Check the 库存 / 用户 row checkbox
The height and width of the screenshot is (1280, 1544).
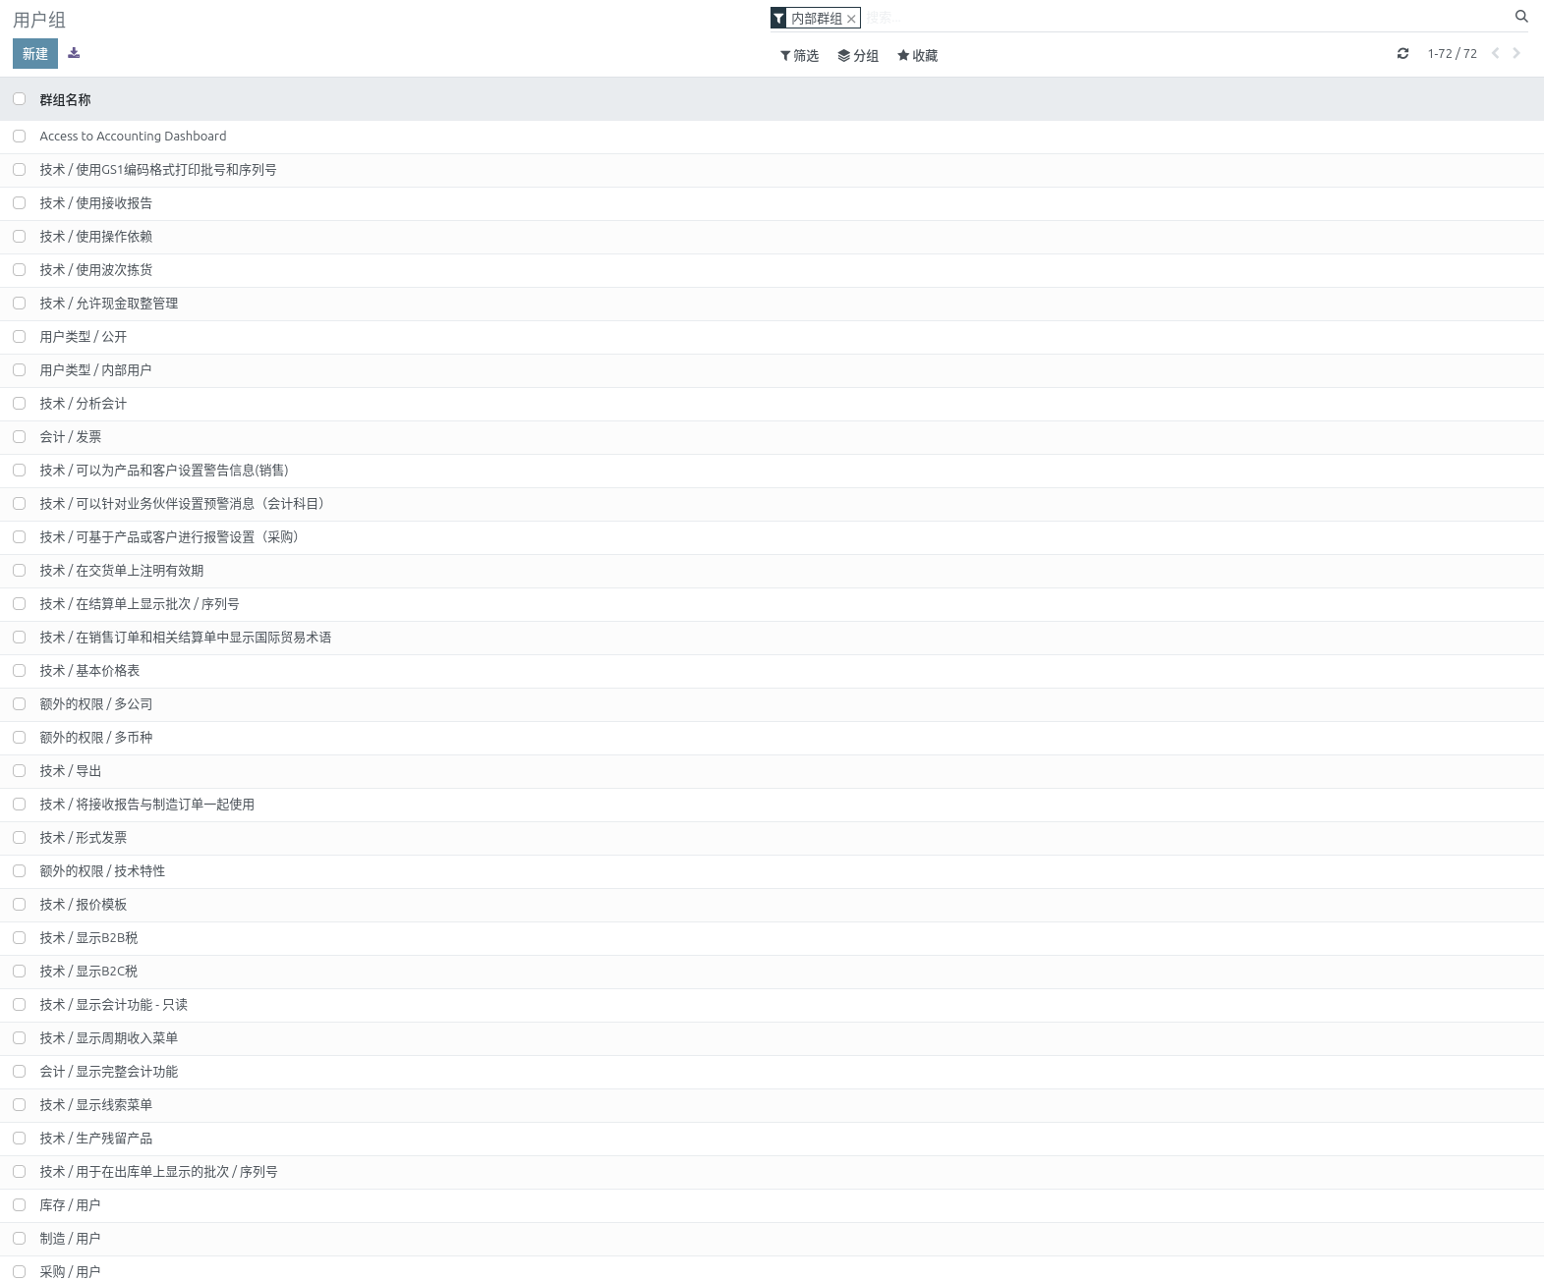19,1205
